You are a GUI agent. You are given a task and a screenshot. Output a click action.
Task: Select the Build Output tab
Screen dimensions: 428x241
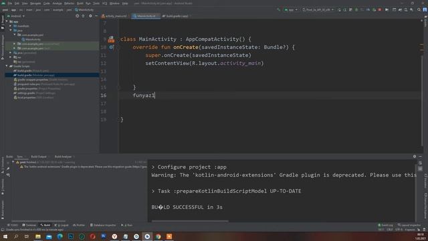(x=39, y=157)
